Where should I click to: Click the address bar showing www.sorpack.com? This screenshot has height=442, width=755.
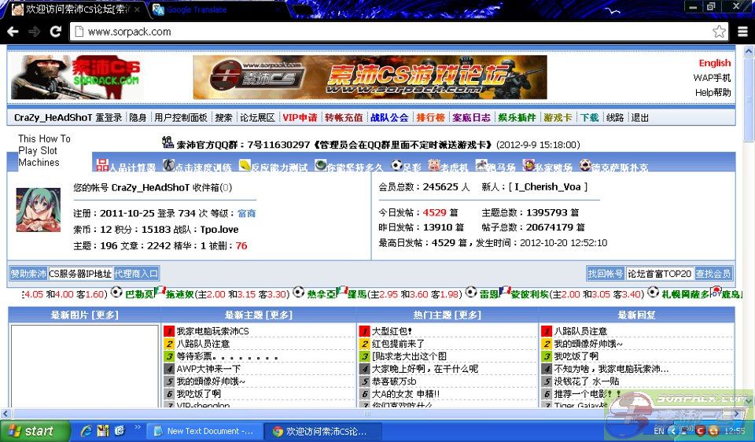tap(392, 31)
